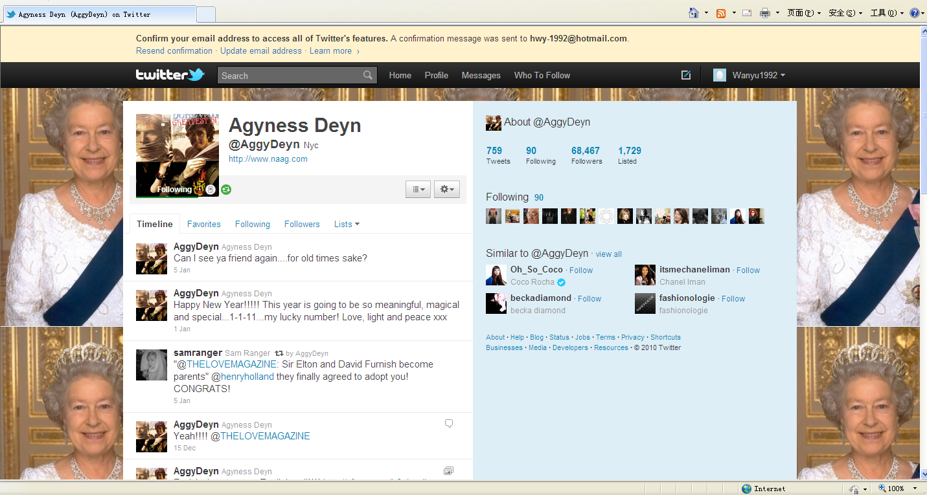Image resolution: width=927 pixels, height=495 pixels.
Task: Click itsmechaneliman's avatar thumbnail
Action: point(645,275)
